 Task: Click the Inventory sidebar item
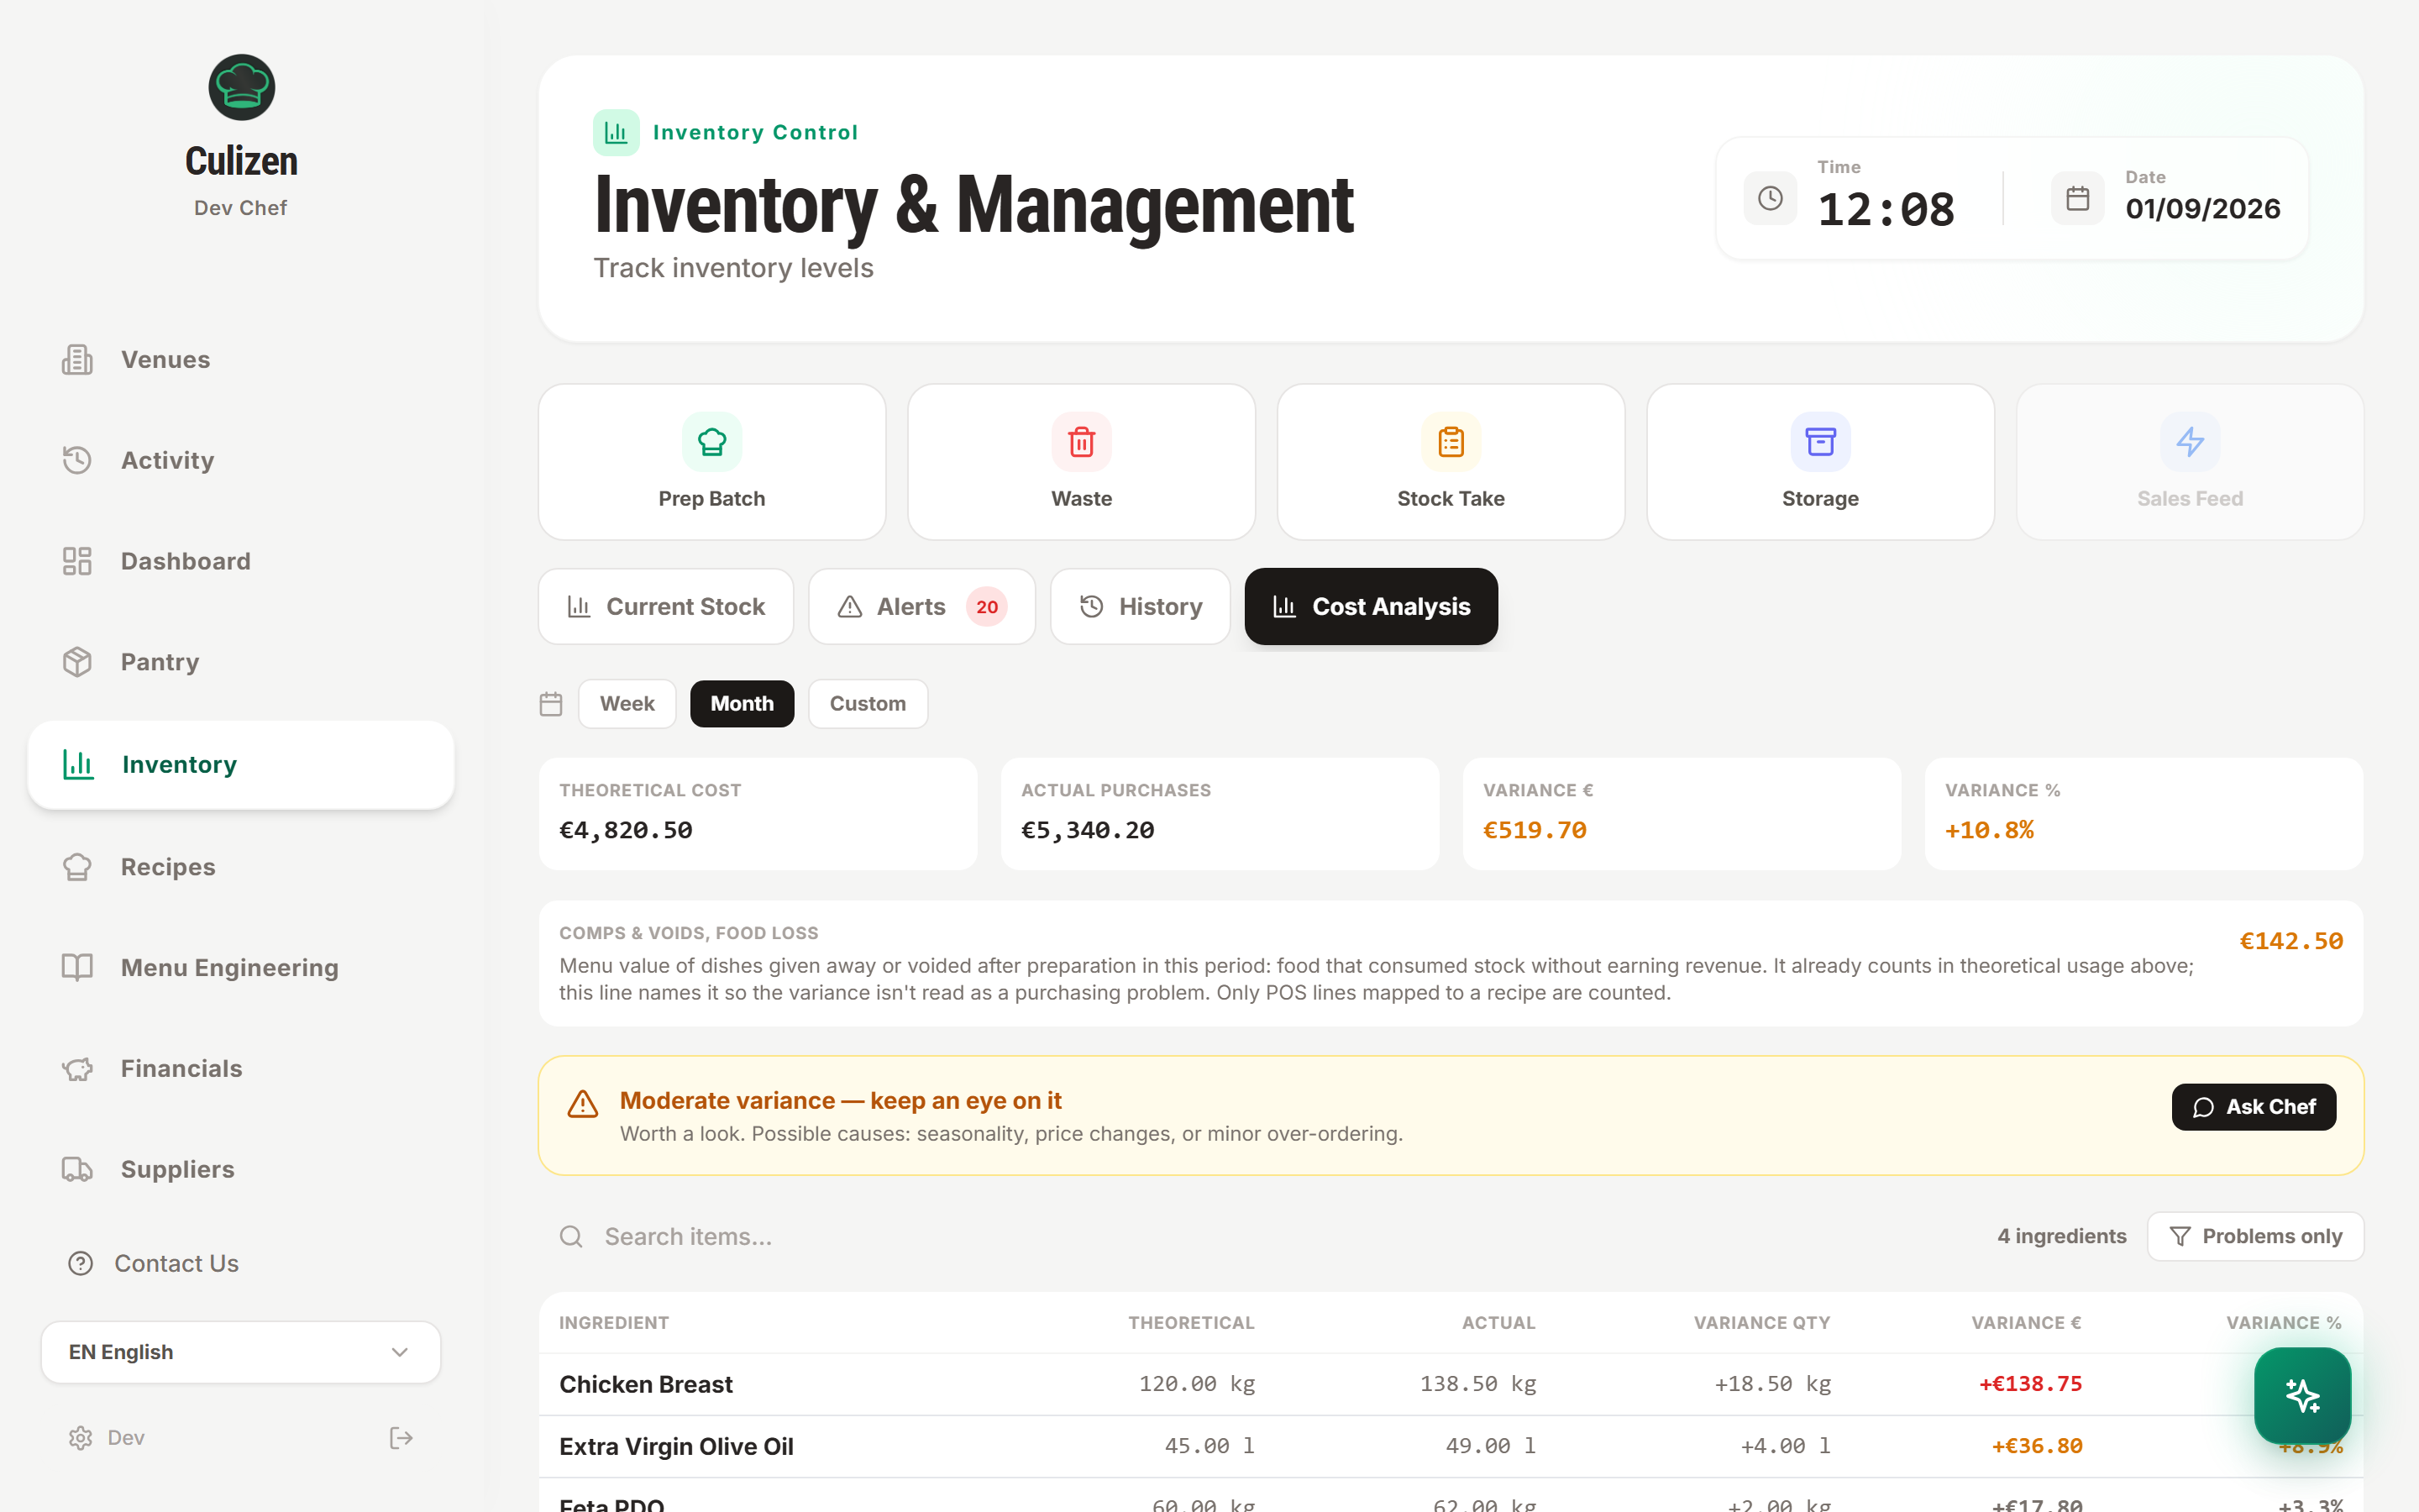click(x=241, y=765)
